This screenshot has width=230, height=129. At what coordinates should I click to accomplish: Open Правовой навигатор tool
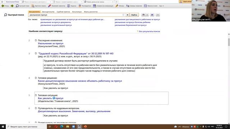click(56, 6)
